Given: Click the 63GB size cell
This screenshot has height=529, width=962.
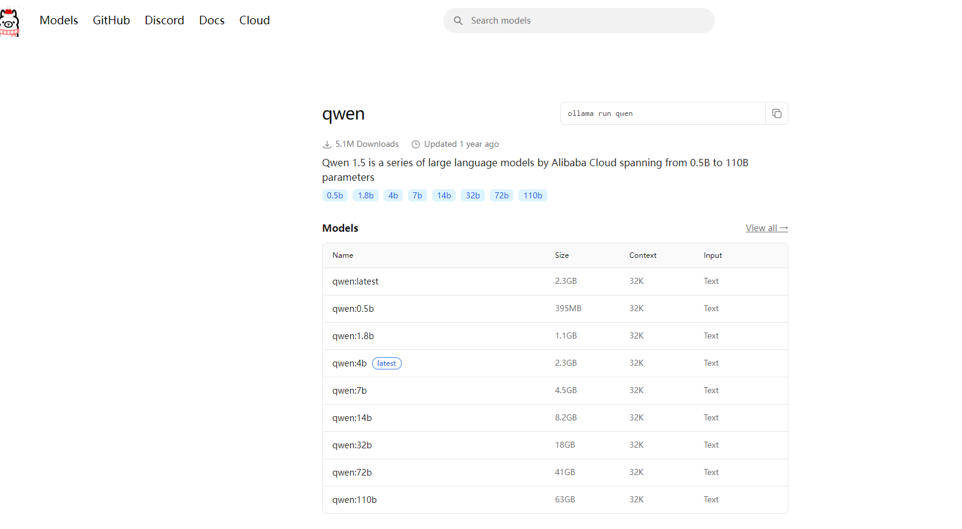Looking at the screenshot, I should [x=565, y=499].
